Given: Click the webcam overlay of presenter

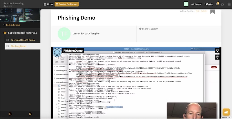Looking at the screenshot, I should (x=192, y=111).
